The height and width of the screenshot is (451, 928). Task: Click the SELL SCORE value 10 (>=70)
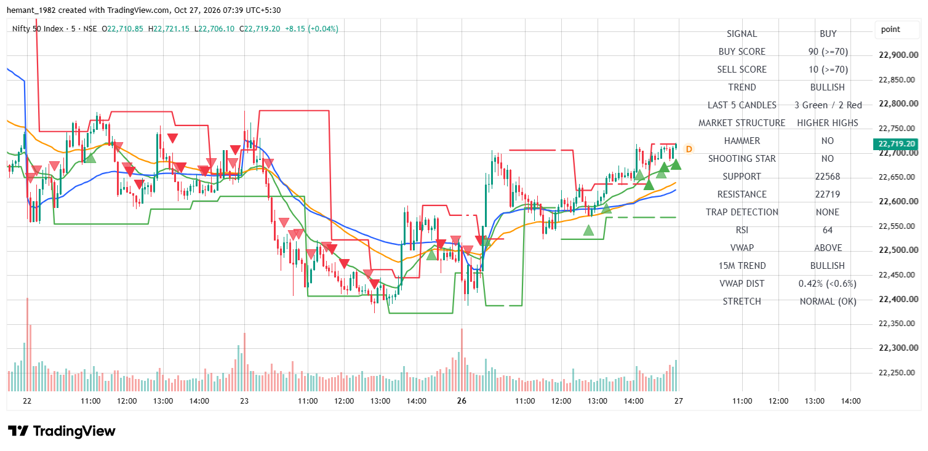point(828,70)
